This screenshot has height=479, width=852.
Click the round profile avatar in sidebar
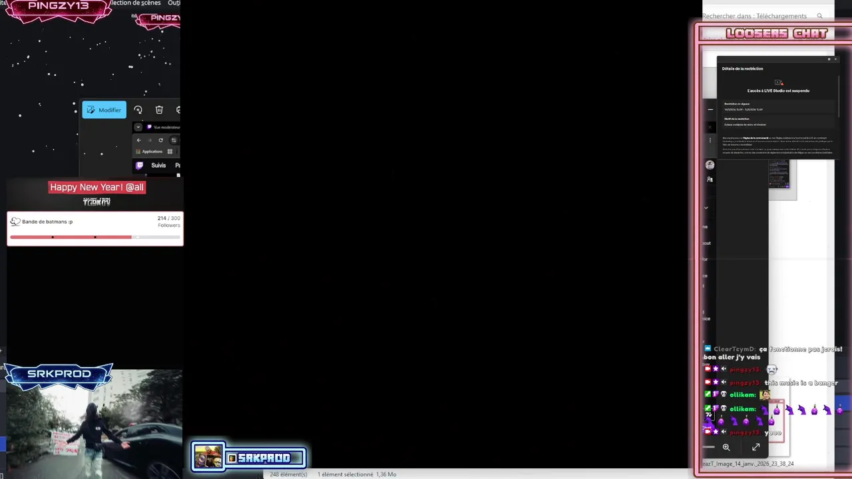(x=710, y=164)
